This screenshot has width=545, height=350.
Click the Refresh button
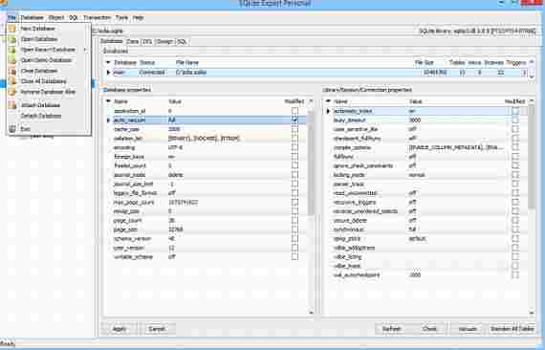click(x=391, y=328)
